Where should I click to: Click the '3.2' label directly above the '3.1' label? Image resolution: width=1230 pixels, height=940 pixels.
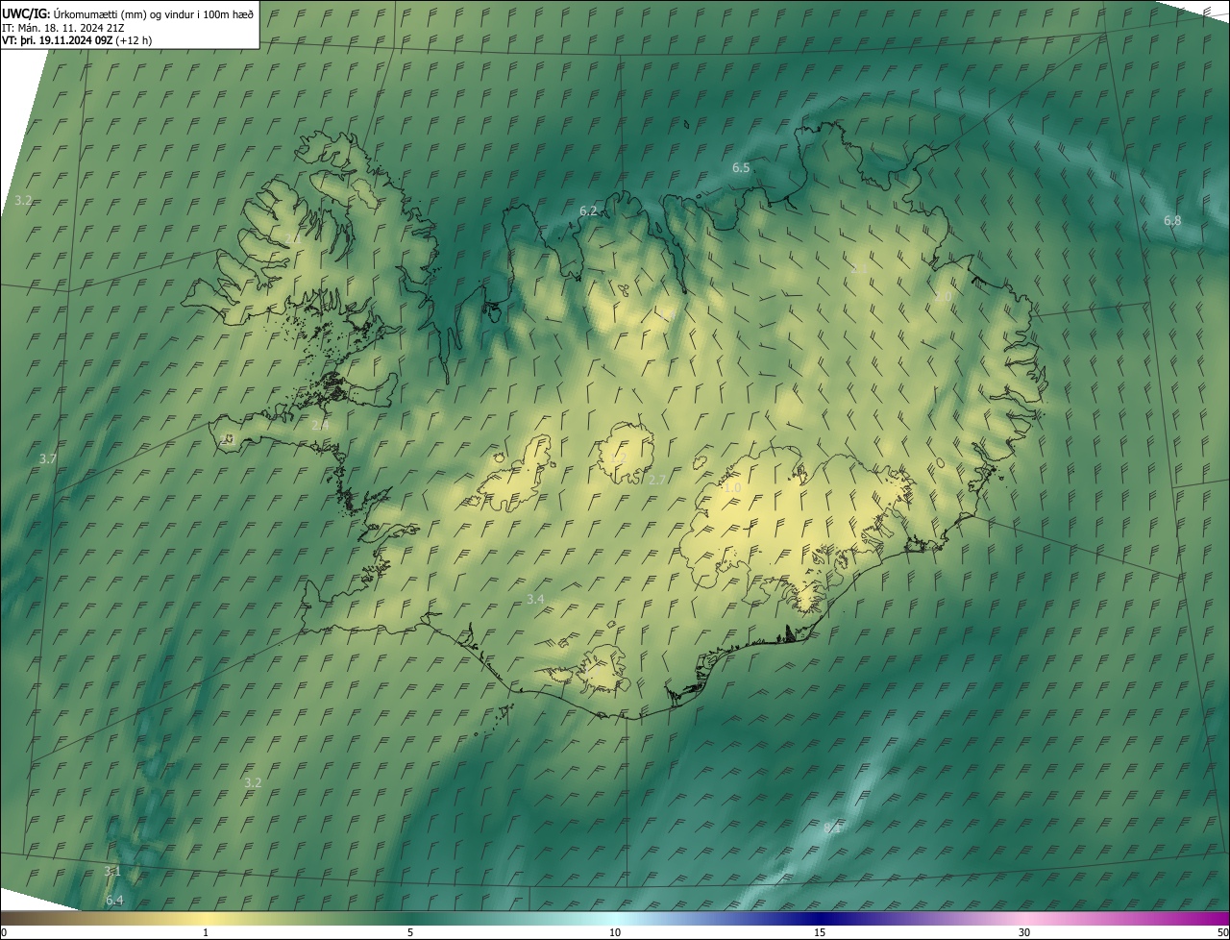(x=253, y=783)
